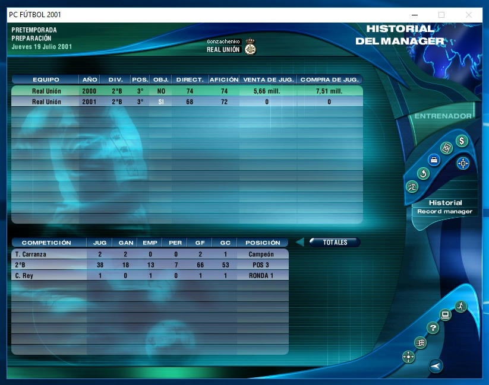Screen dimensions: 489x385
Task: Click the green icon with outward arrows
Action: tap(408, 357)
